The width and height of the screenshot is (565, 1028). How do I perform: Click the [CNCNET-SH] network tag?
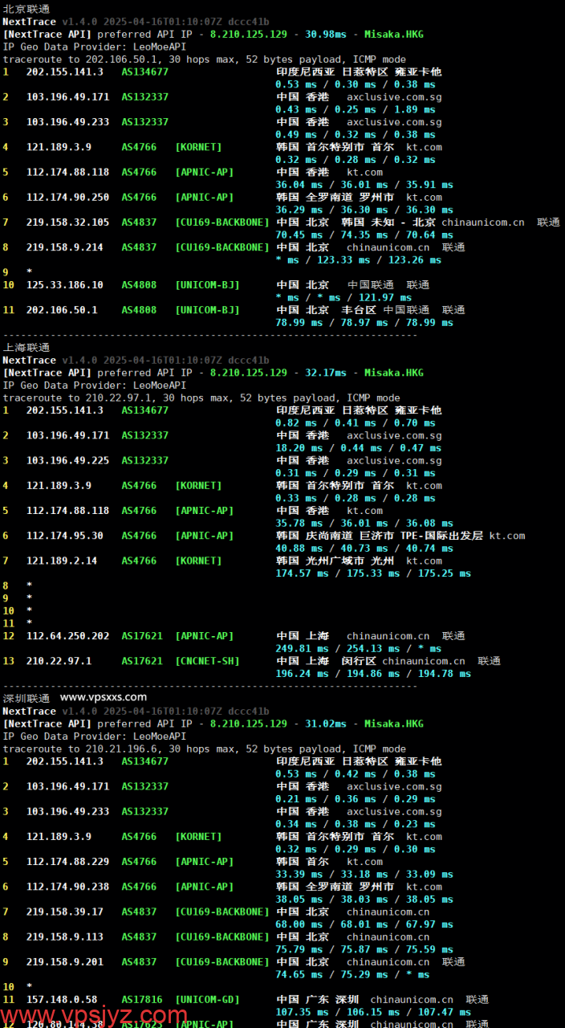click(x=207, y=661)
